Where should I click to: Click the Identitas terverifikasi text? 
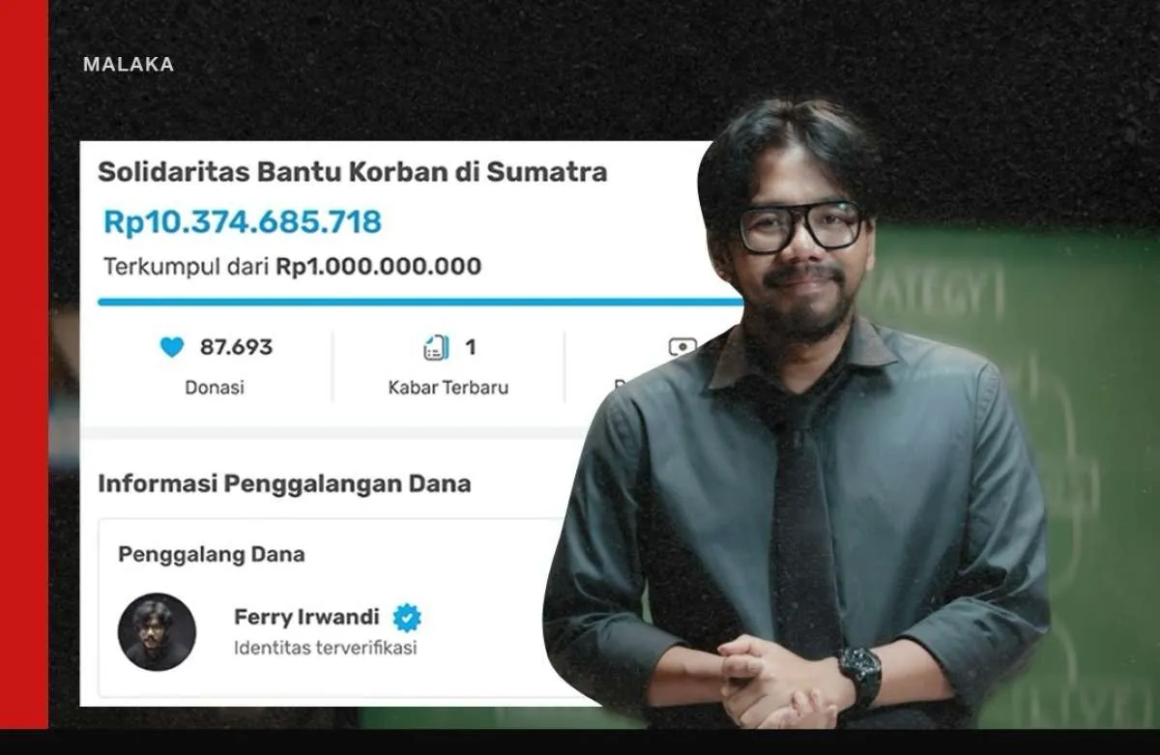[325, 648]
